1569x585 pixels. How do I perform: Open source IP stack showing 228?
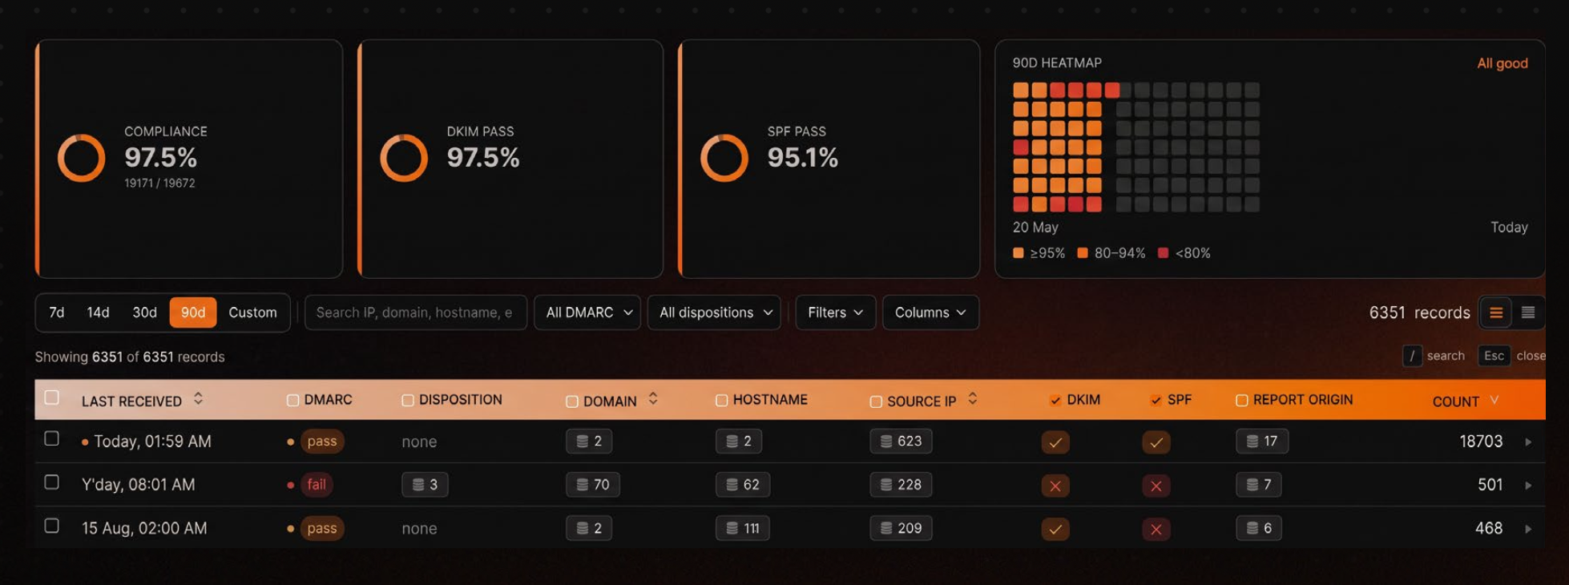point(901,484)
